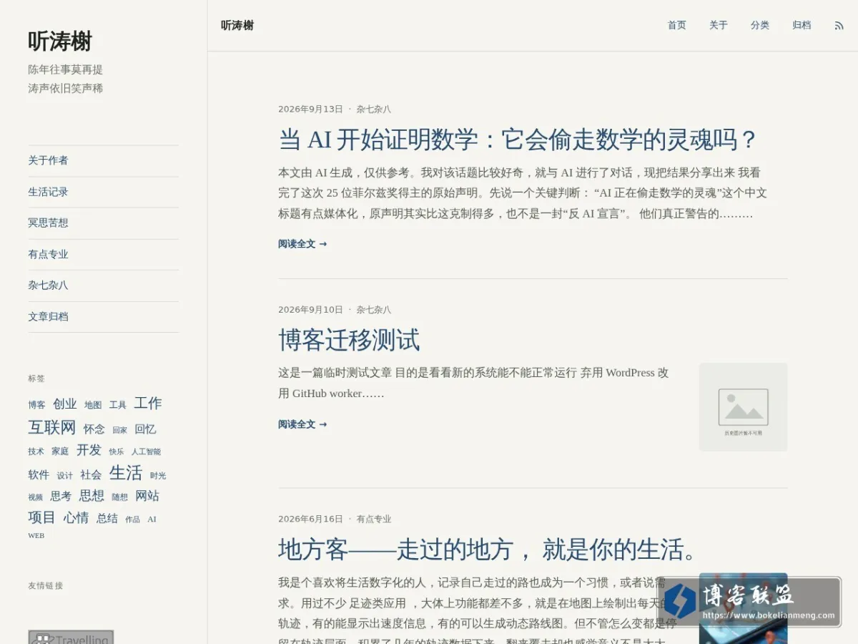Click the Travelling friend-link badge

(71, 637)
